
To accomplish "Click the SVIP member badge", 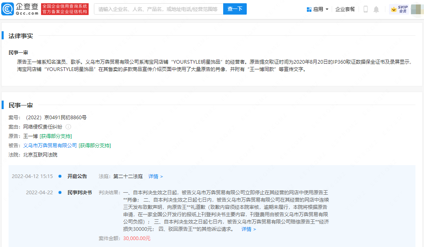I will [399, 9].
